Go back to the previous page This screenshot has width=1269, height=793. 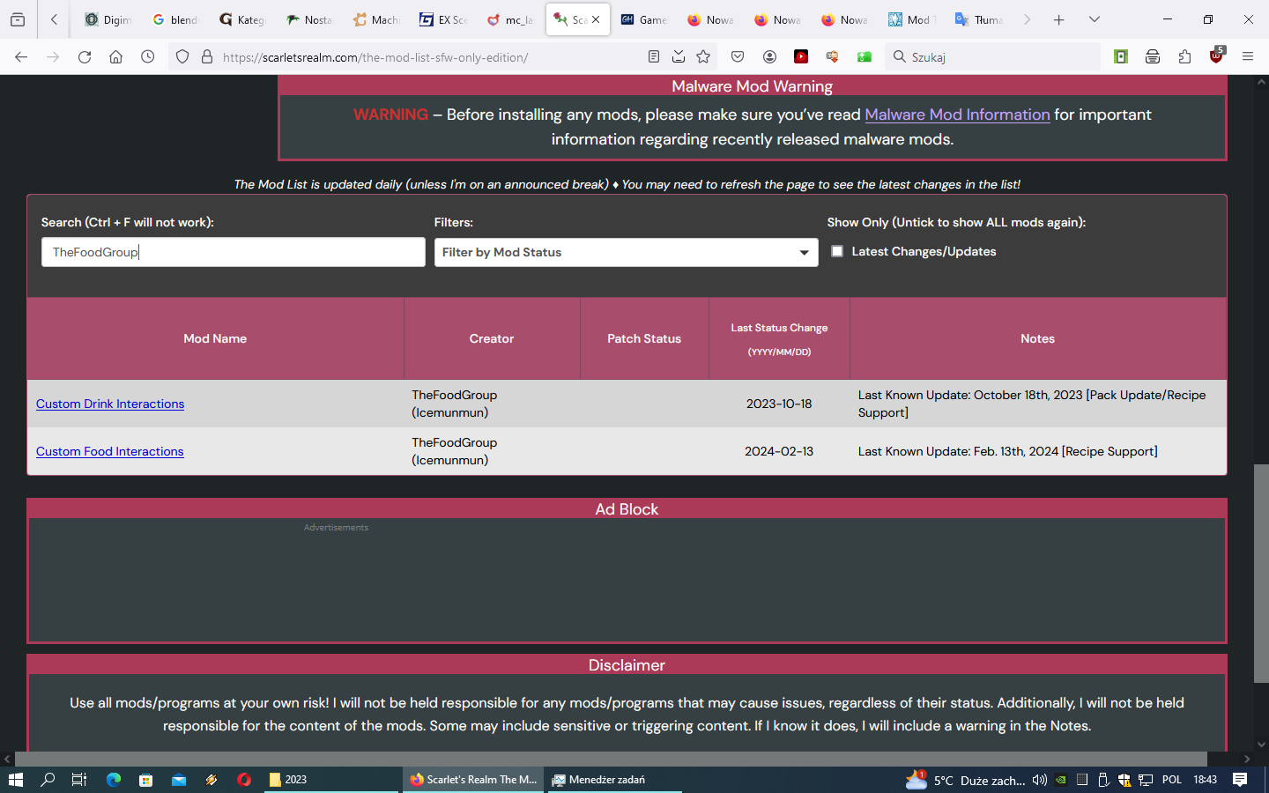pyautogui.click(x=21, y=56)
